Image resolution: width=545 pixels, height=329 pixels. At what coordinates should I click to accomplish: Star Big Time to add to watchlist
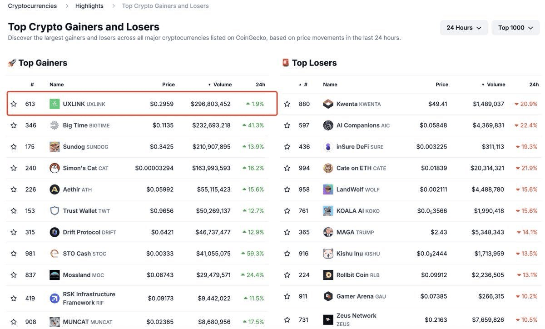point(14,125)
